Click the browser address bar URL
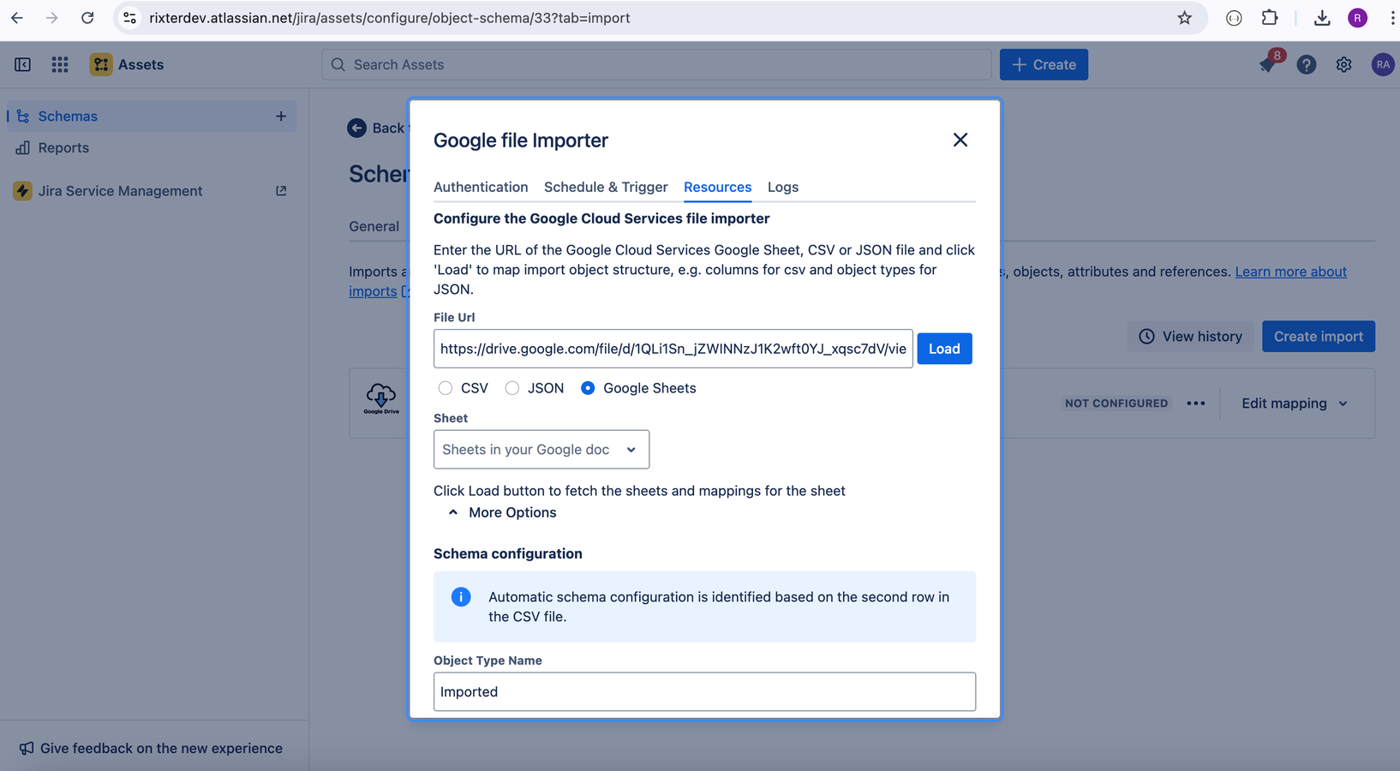This screenshot has width=1400, height=771. point(390,17)
